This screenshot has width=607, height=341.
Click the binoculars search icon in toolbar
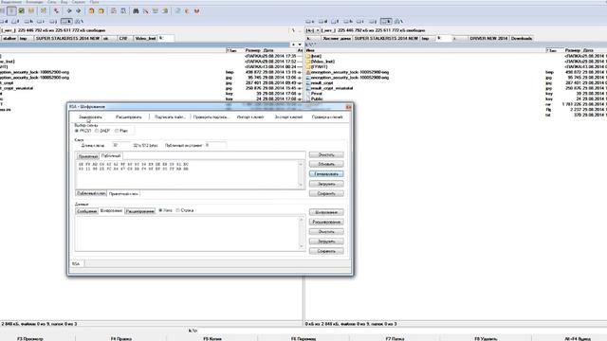click(136, 10)
